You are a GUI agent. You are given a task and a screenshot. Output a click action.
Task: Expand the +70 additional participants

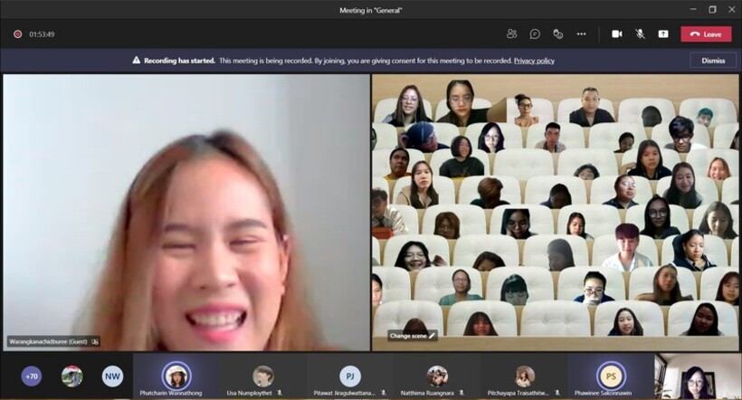coord(32,376)
